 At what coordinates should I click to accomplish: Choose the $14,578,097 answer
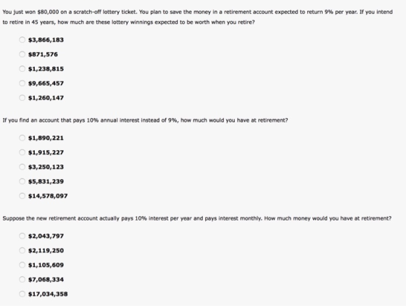pyautogui.click(x=22, y=196)
